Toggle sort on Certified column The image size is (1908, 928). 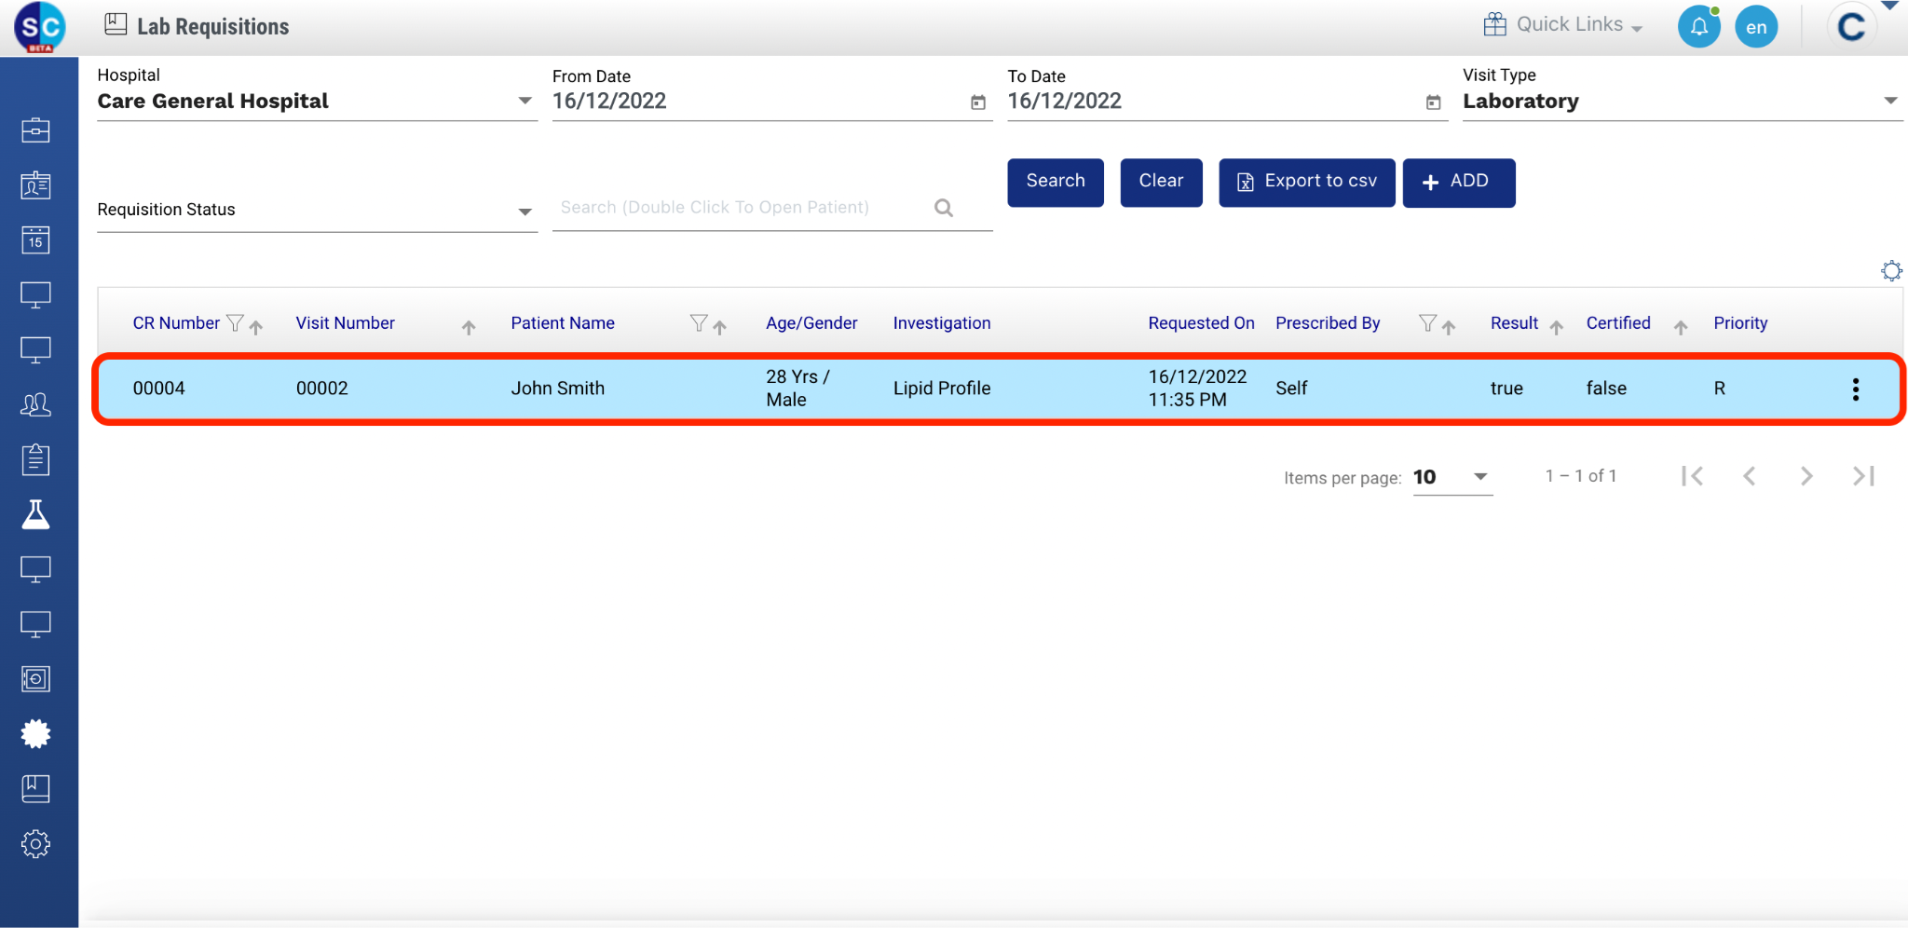point(1680,327)
